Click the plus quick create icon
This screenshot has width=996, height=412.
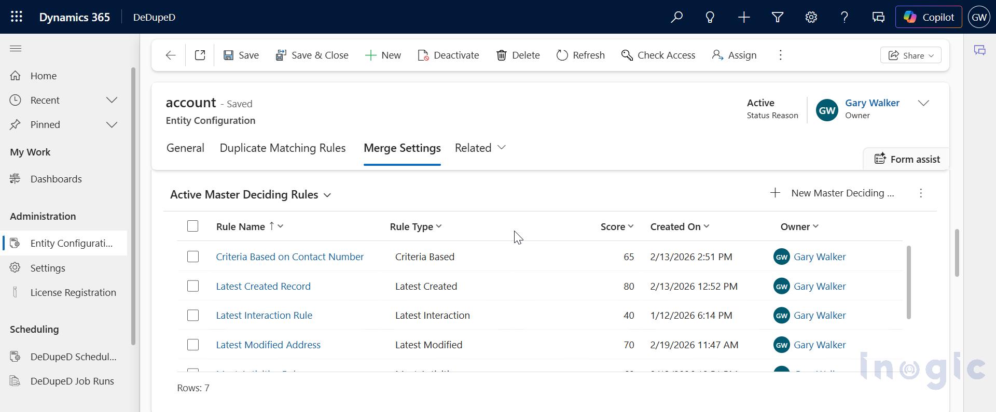[x=744, y=17]
